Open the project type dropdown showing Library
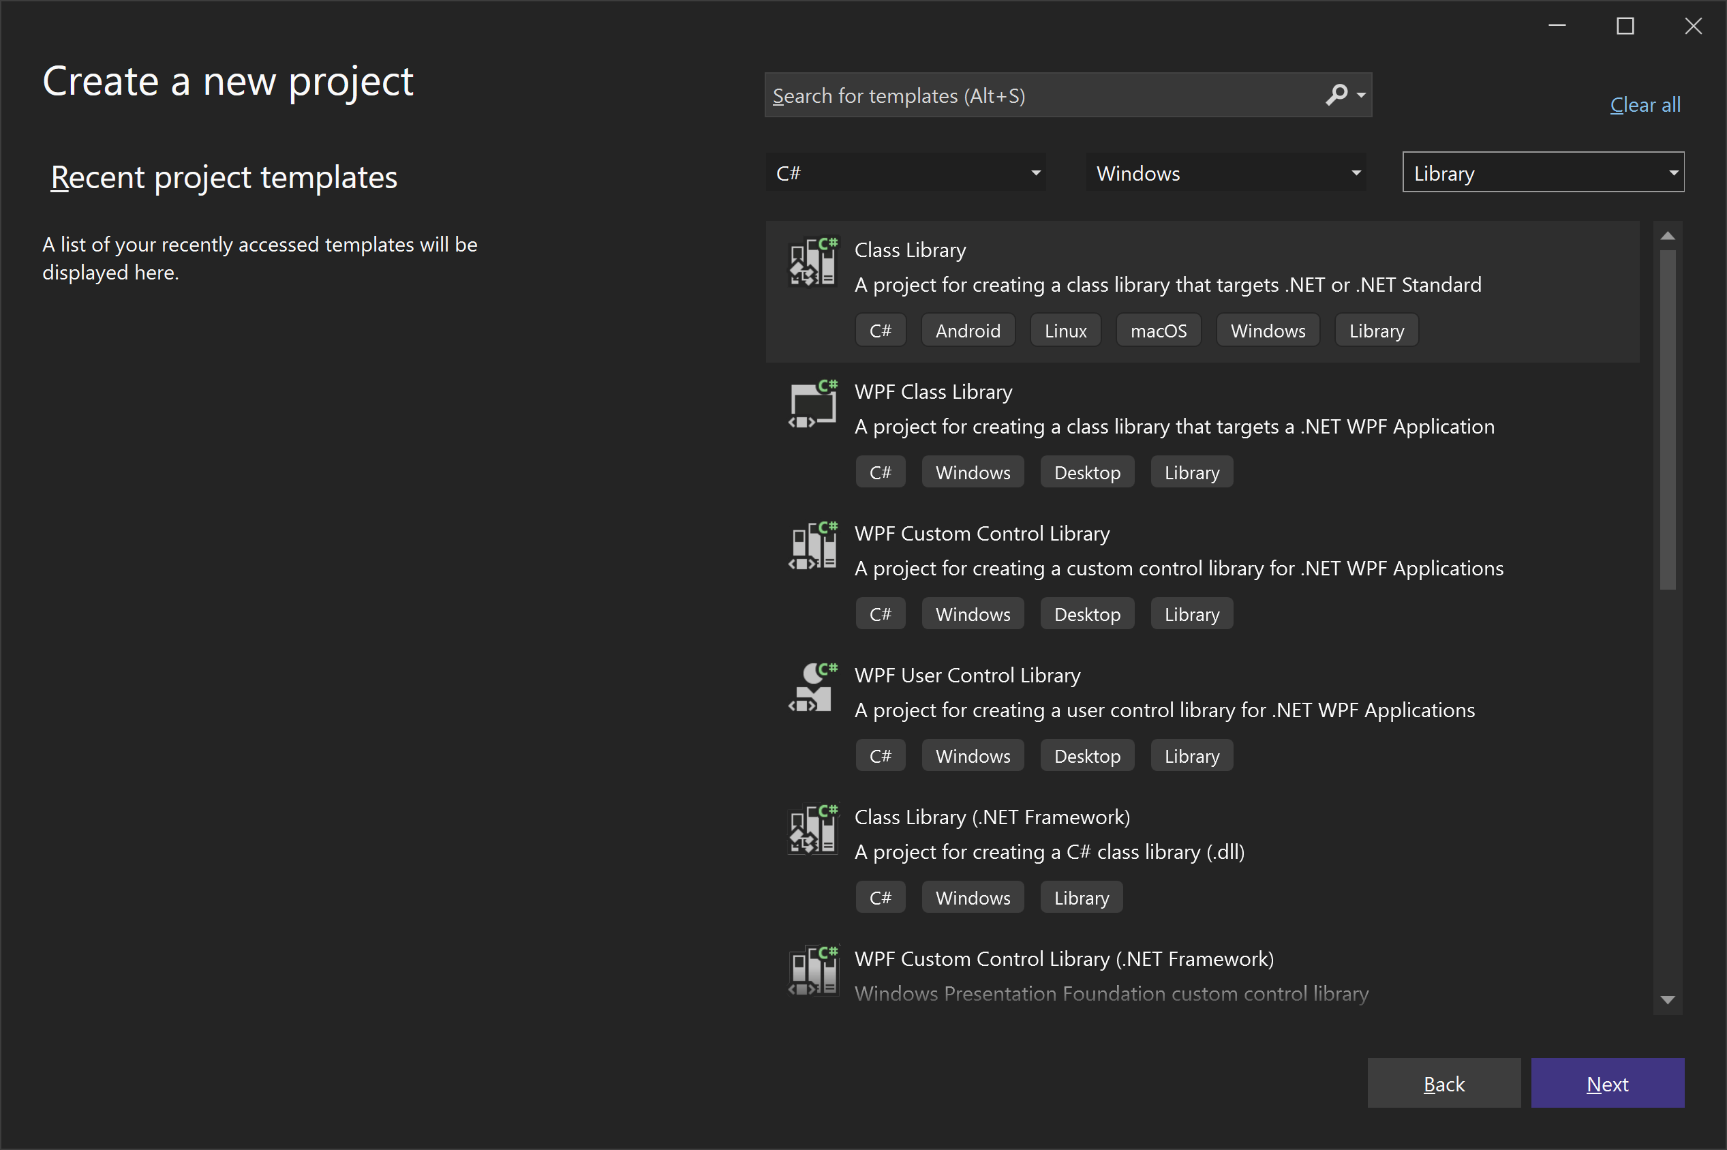The image size is (1727, 1150). pyautogui.click(x=1543, y=172)
